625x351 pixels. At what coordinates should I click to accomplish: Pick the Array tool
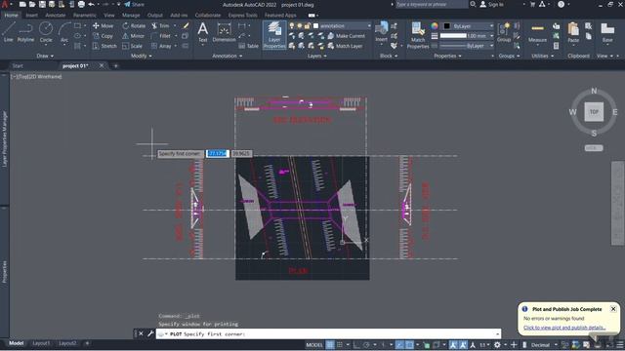[161, 46]
